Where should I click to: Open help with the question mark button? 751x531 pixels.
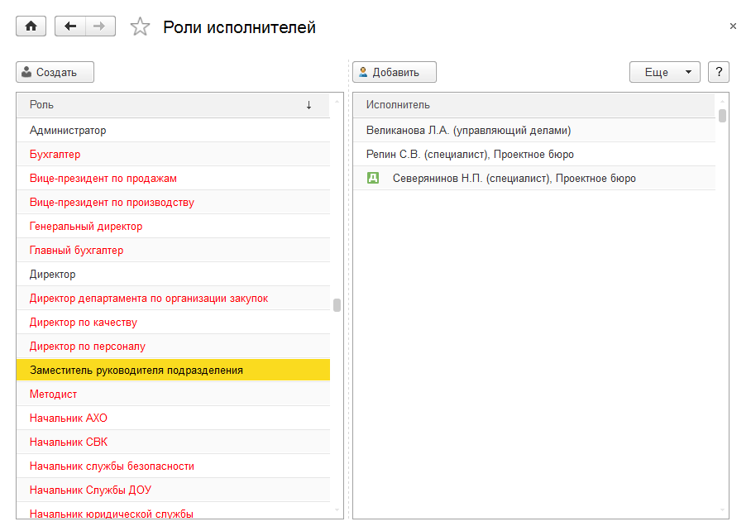click(x=719, y=72)
